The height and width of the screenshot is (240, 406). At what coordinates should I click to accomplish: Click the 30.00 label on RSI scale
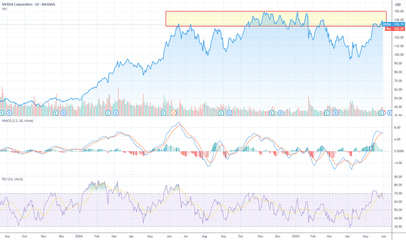(x=398, y=226)
